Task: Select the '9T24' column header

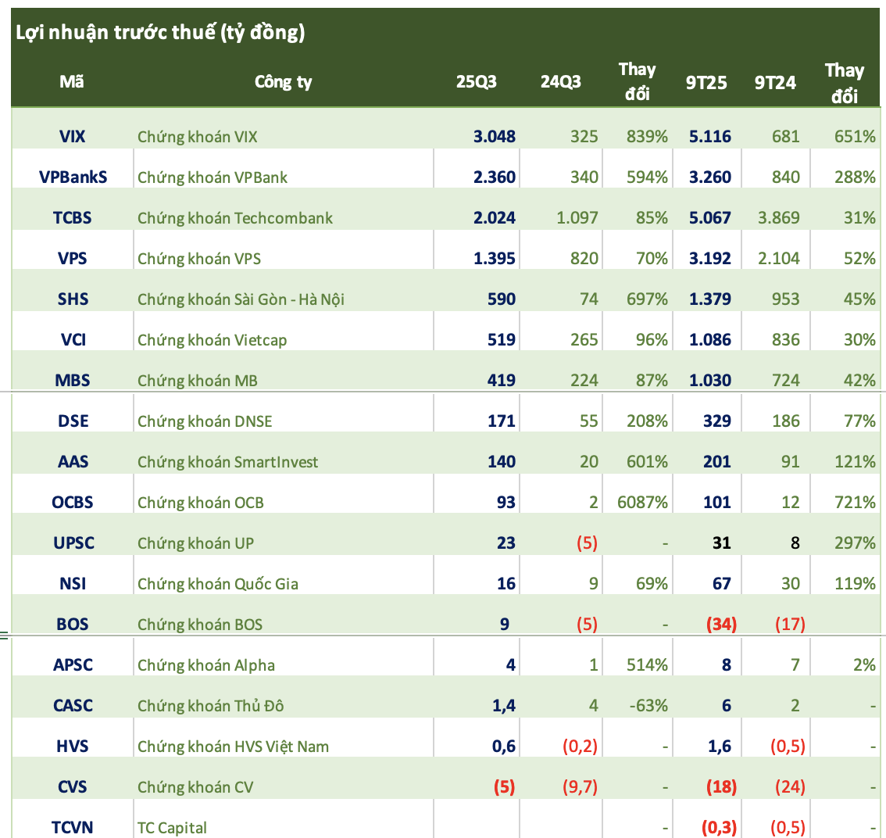Action: pyautogui.click(x=775, y=82)
